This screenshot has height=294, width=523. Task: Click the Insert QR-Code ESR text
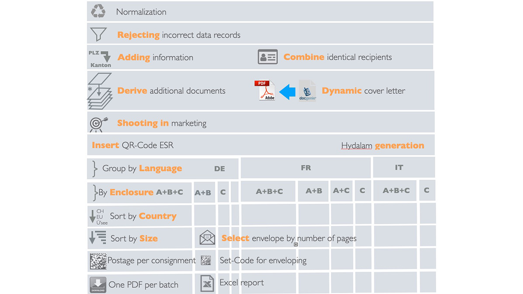tap(132, 145)
